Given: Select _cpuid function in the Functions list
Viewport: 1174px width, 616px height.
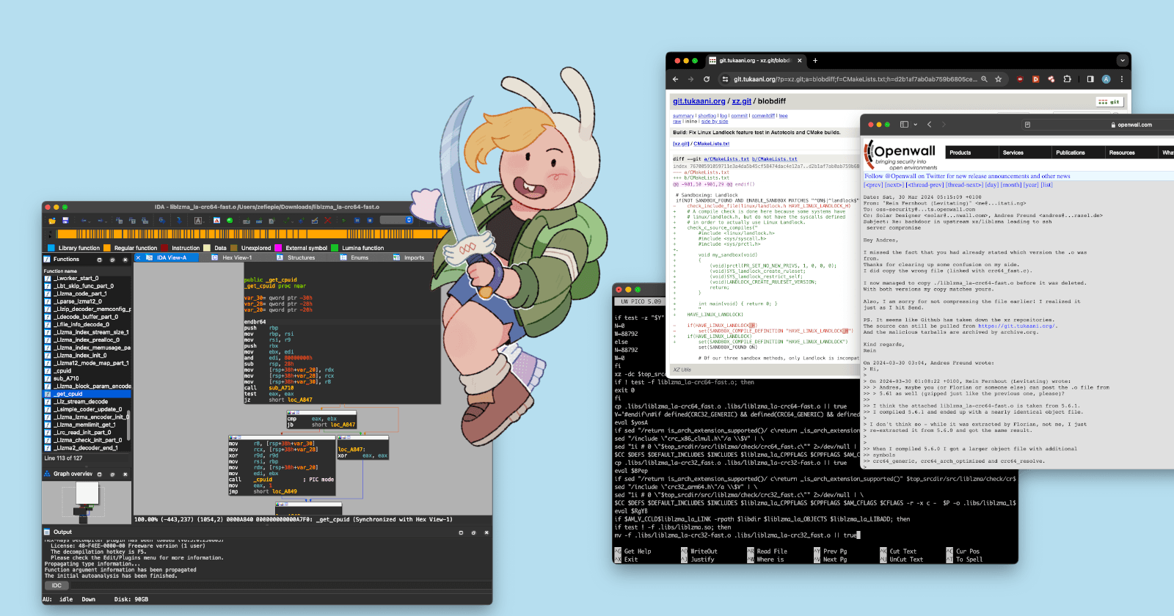Looking at the screenshot, I should coord(87,371).
